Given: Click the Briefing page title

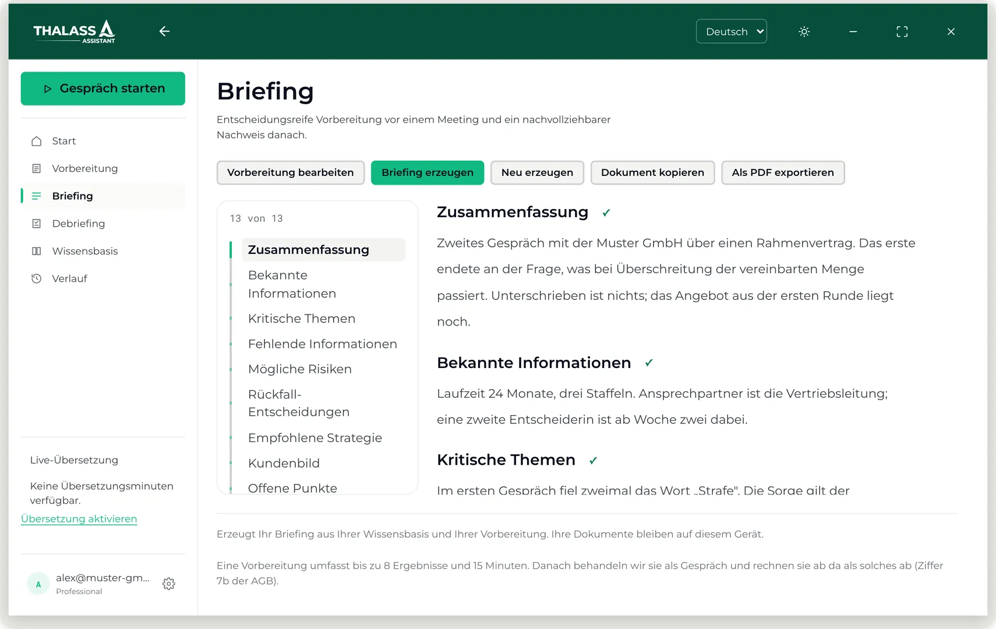Looking at the screenshot, I should point(265,91).
